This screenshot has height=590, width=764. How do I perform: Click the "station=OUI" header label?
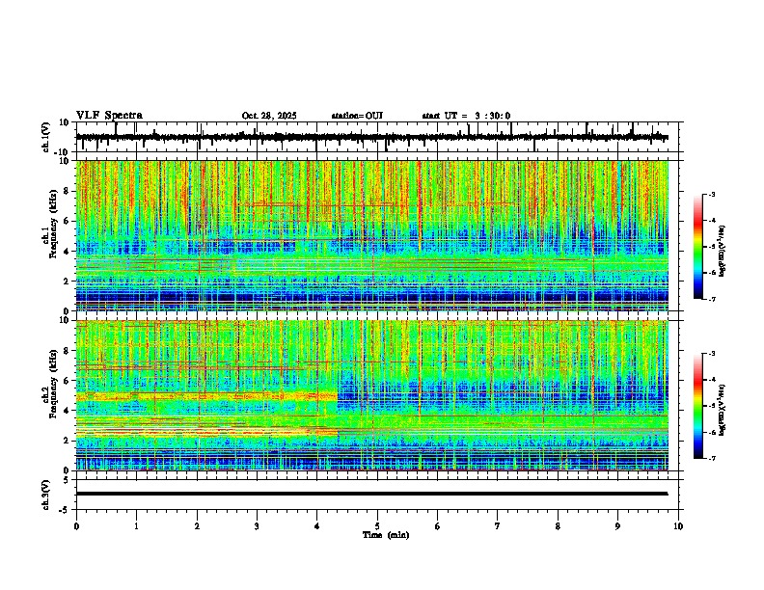[x=357, y=116]
